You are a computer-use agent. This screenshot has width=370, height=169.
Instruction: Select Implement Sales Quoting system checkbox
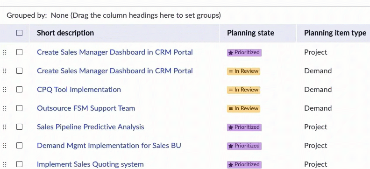19,164
